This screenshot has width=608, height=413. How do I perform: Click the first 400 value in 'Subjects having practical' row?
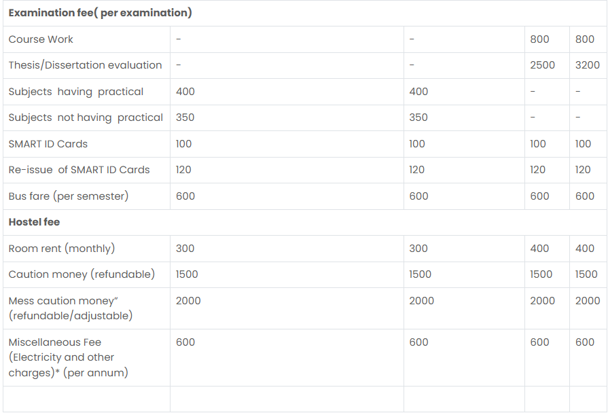pyautogui.click(x=185, y=92)
